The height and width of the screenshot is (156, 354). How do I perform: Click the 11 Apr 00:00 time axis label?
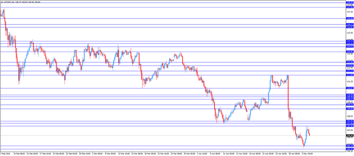click(229, 154)
